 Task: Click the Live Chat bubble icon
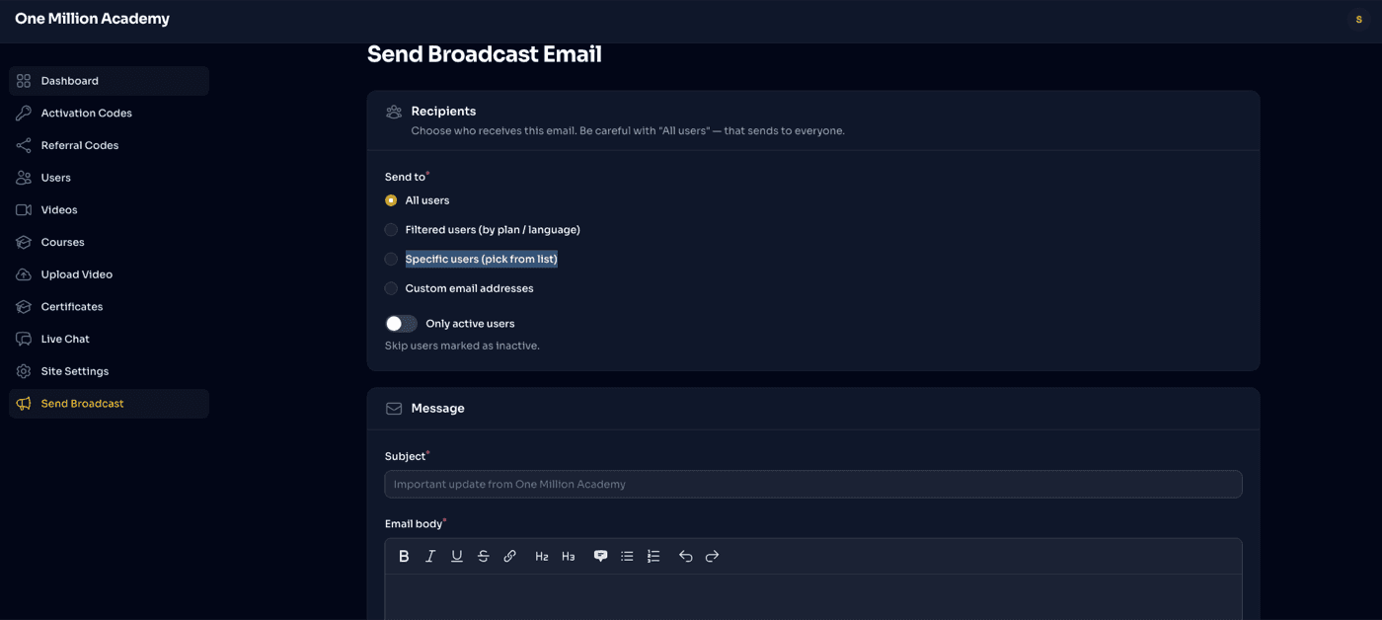24,339
